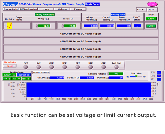Open the V(V) dropdown
Screen dimensions: 165x134
click(7, 79)
